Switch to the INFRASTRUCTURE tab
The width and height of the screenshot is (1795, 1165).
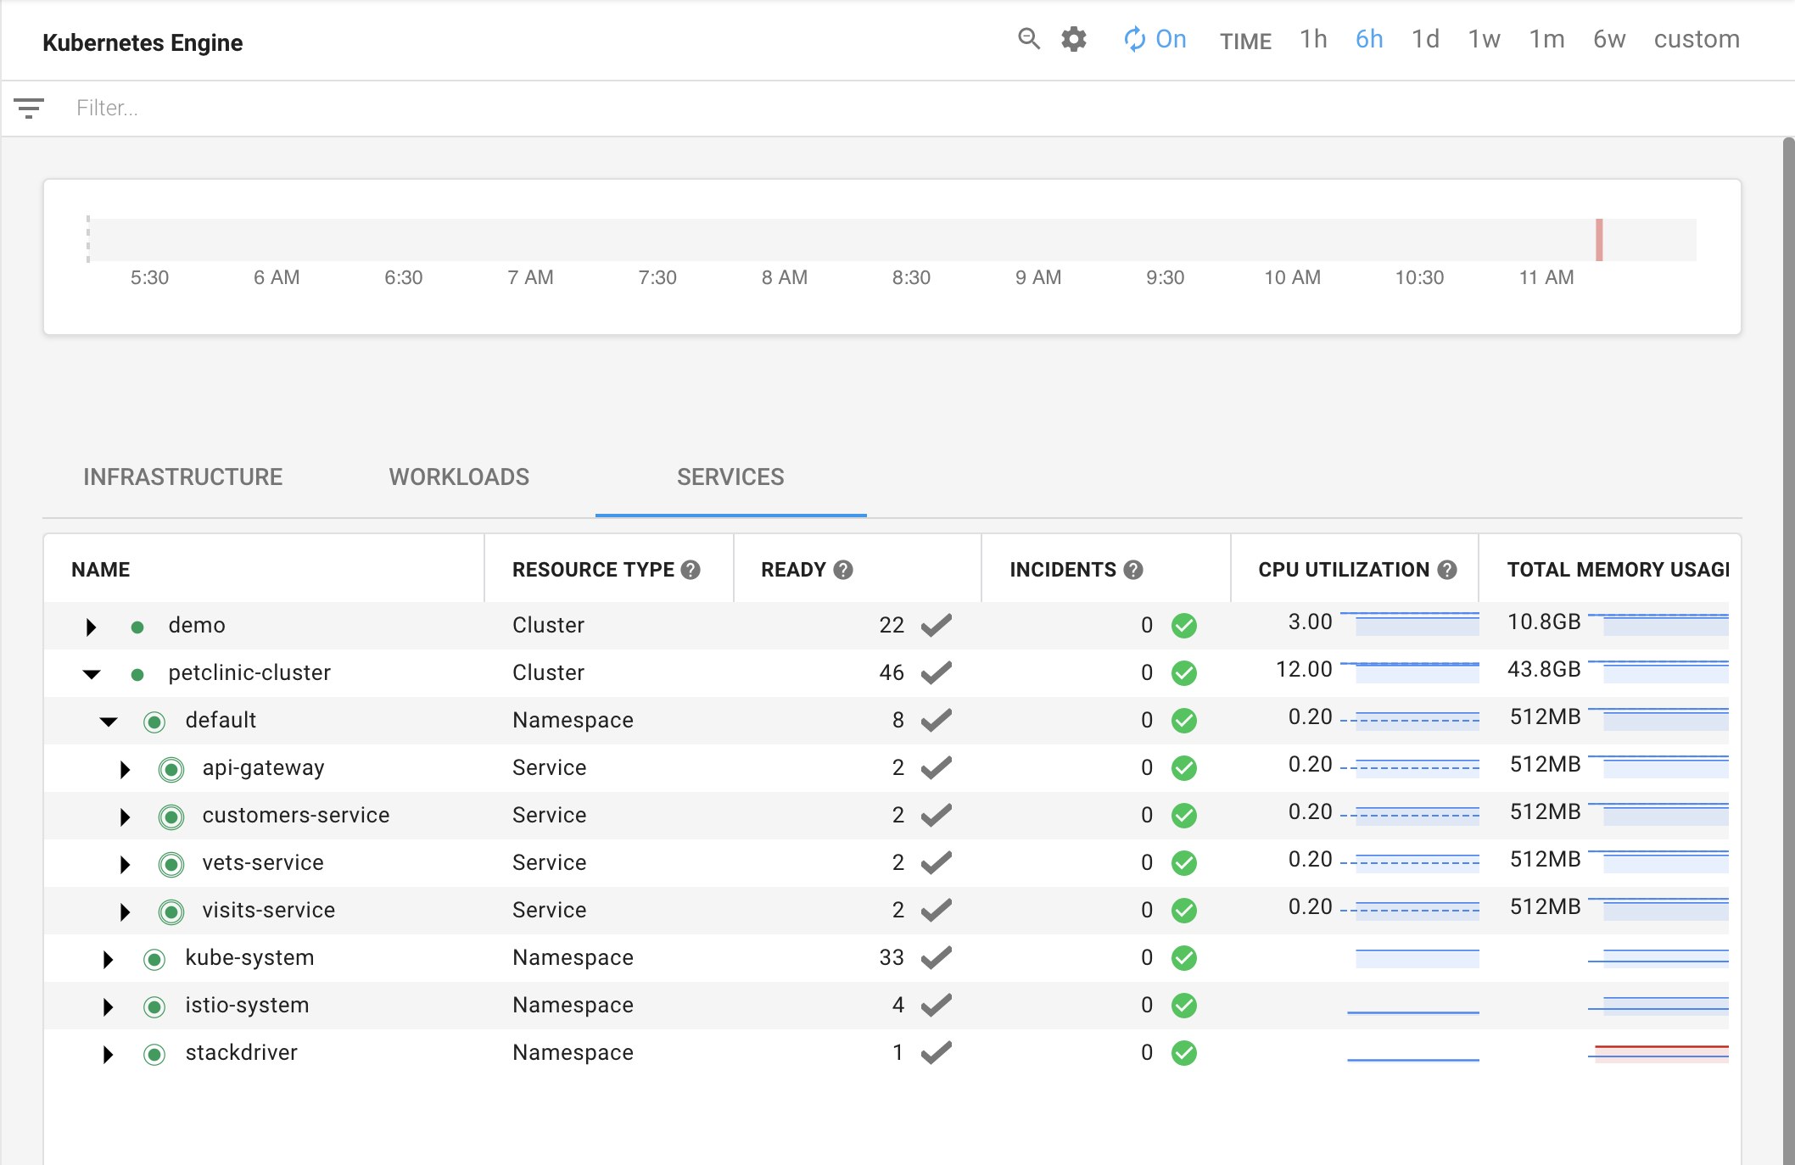pyautogui.click(x=182, y=476)
